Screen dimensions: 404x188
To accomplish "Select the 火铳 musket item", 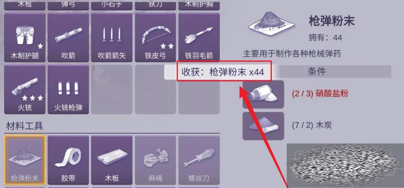I will [x=25, y=89].
